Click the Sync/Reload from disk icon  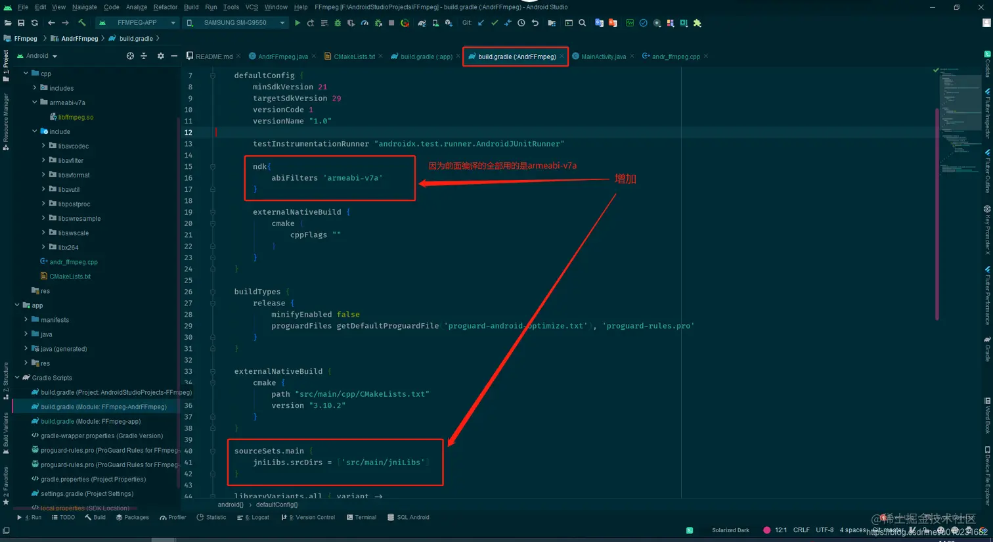tap(35, 23)
